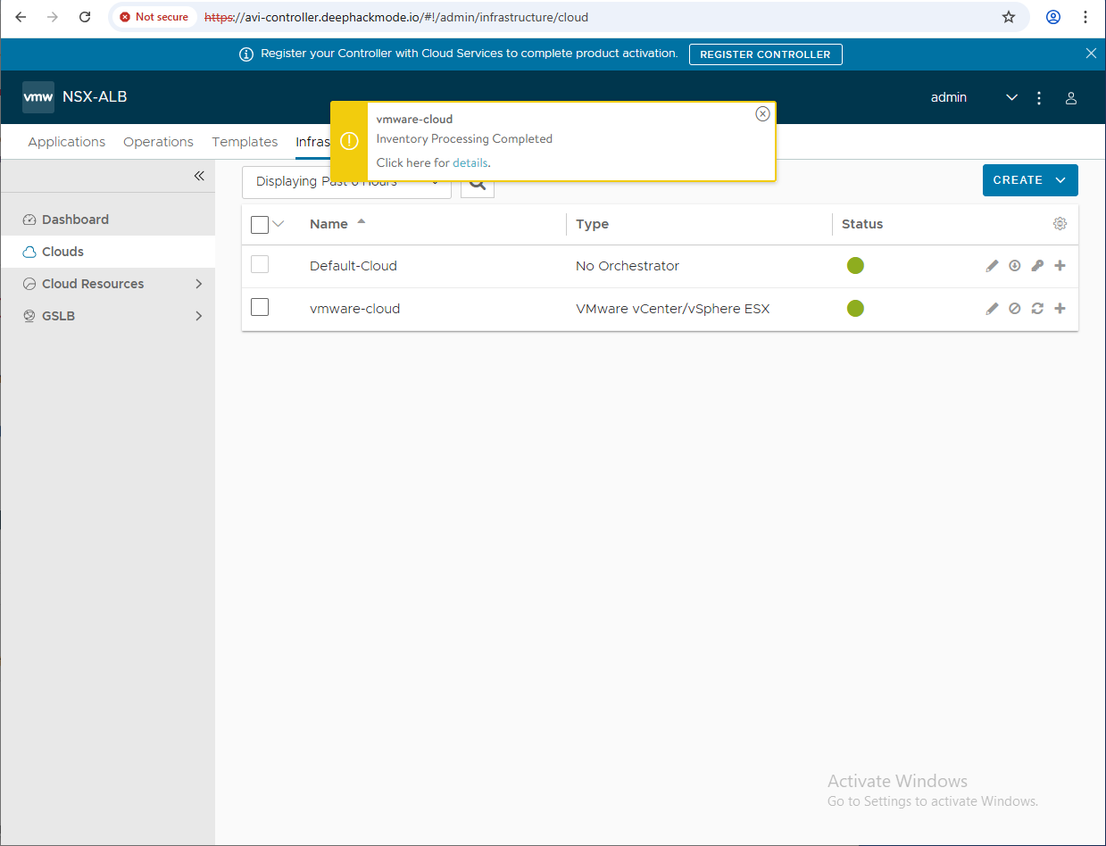
Task: Expand Default-Cloud row with the plus icon
Action: [1060, 266]
